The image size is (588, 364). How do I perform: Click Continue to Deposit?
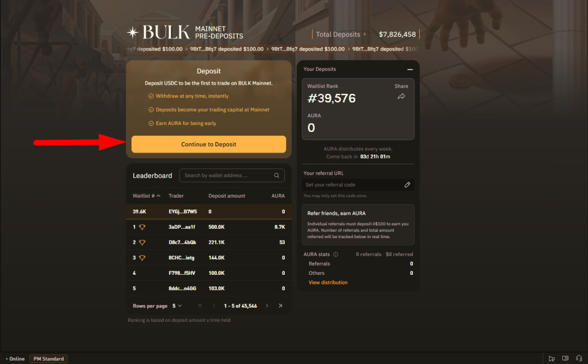click(209, 144)
